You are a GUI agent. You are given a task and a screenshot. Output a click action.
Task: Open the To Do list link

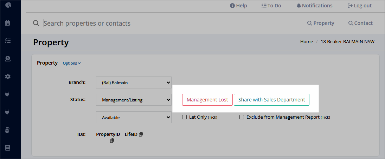pyautogui.click(x=271, y=6)
